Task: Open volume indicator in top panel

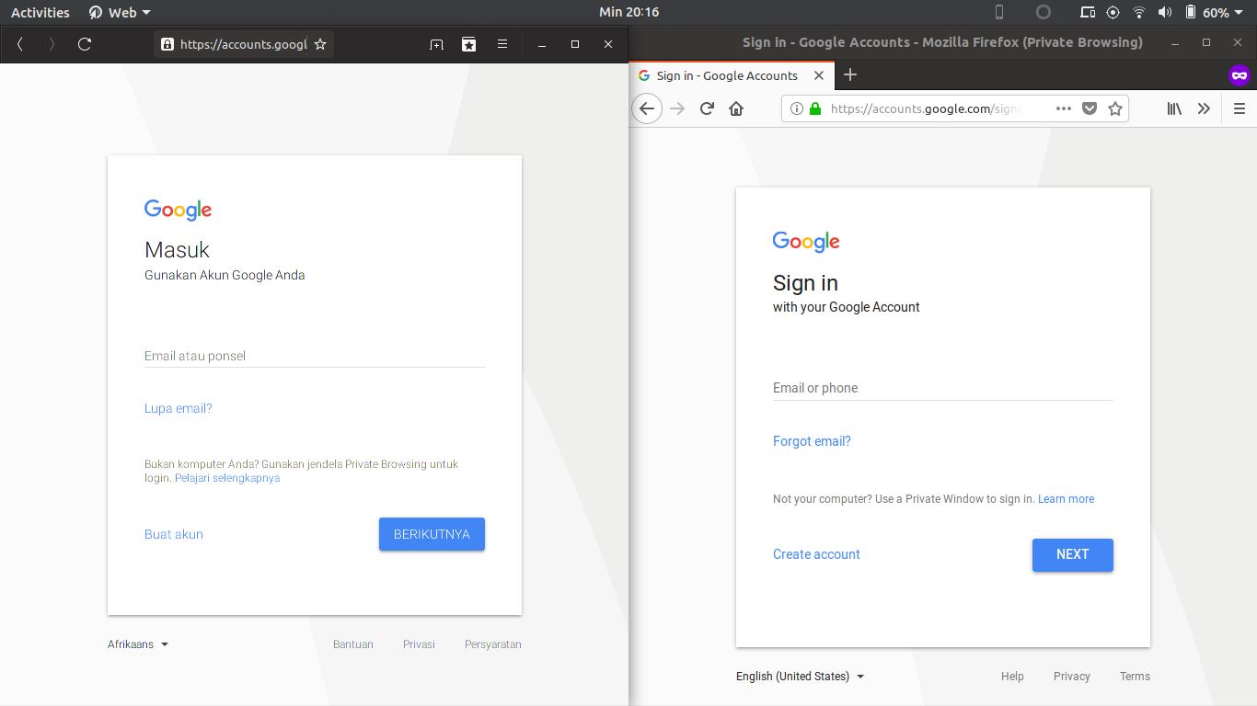Action: click(x=1165, y=12)
